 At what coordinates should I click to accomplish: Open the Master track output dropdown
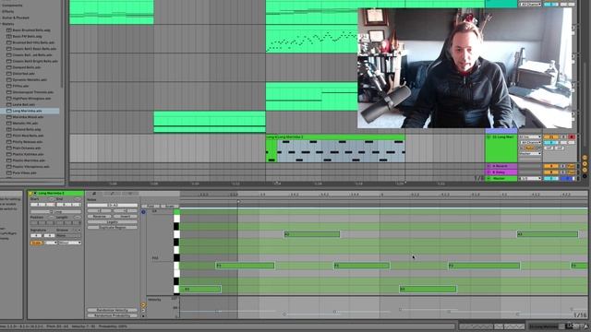tap(530, 178)
